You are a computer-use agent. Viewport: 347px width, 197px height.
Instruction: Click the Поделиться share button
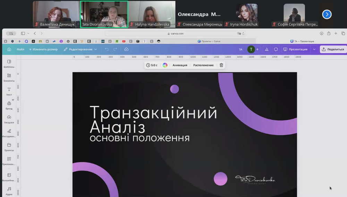click(333, 49)
